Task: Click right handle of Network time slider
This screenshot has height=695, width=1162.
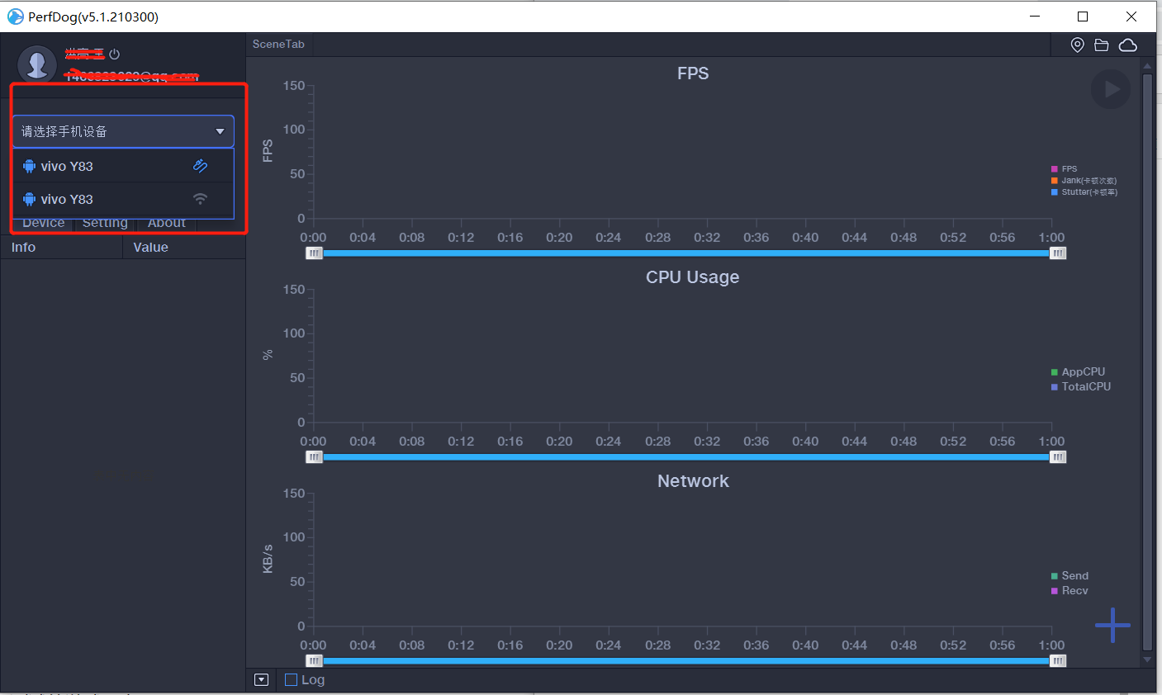Action: [1058, 661]
